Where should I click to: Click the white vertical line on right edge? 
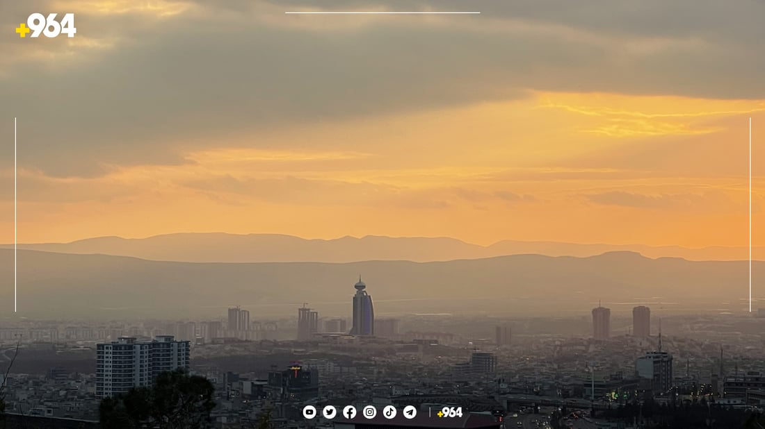pyautogui.click(x=750, y=214)
